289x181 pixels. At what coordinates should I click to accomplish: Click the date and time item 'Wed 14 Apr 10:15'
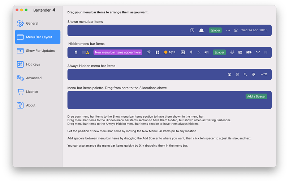[254, 30]
